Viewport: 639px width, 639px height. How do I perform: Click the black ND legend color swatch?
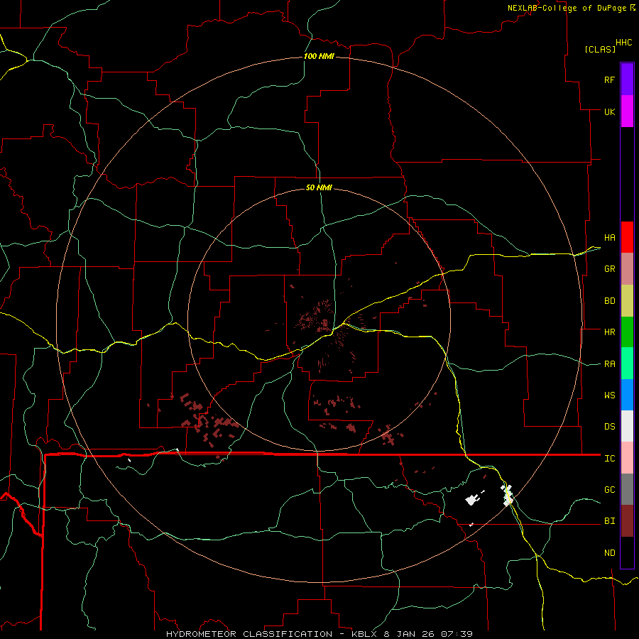click(627, 552)
